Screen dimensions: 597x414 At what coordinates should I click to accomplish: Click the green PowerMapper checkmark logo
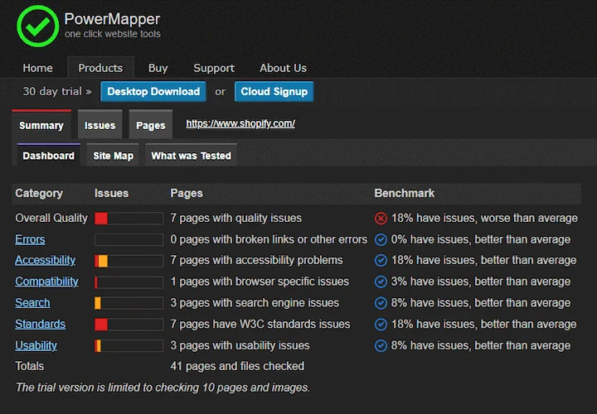click(x=37, y=26)
